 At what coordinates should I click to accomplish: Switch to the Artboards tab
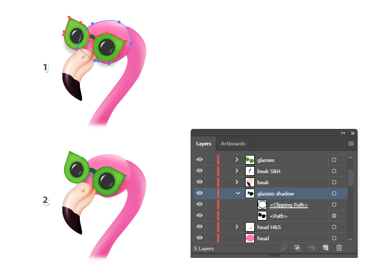pyautogui.click(x=233, y=144)
